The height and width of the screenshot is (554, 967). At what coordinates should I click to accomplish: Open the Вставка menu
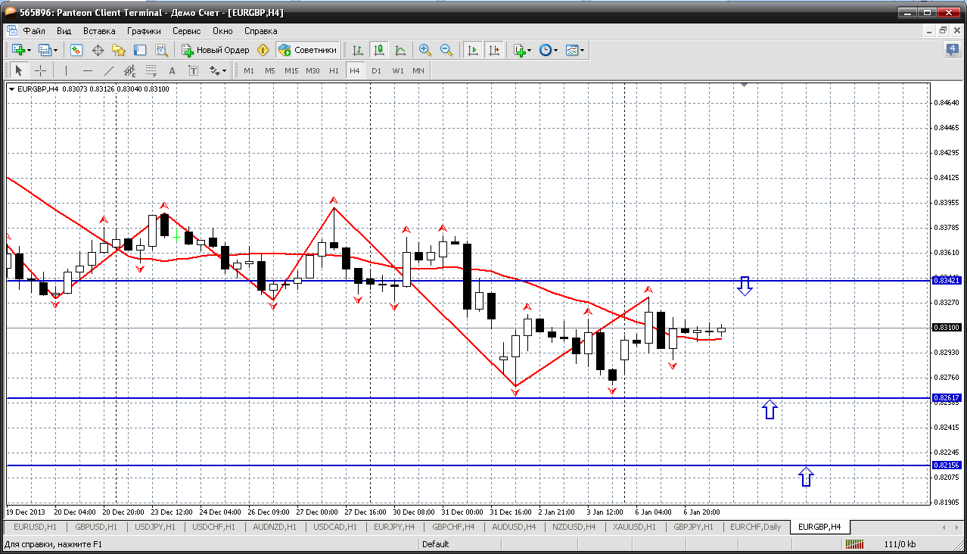pos(99,31)
